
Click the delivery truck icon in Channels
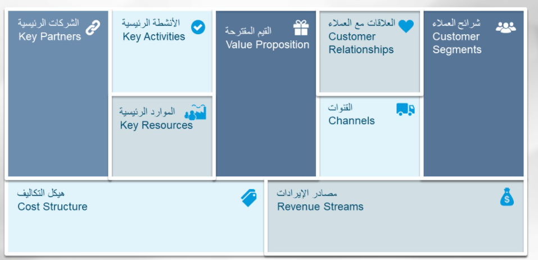click(x=405, y=110)
